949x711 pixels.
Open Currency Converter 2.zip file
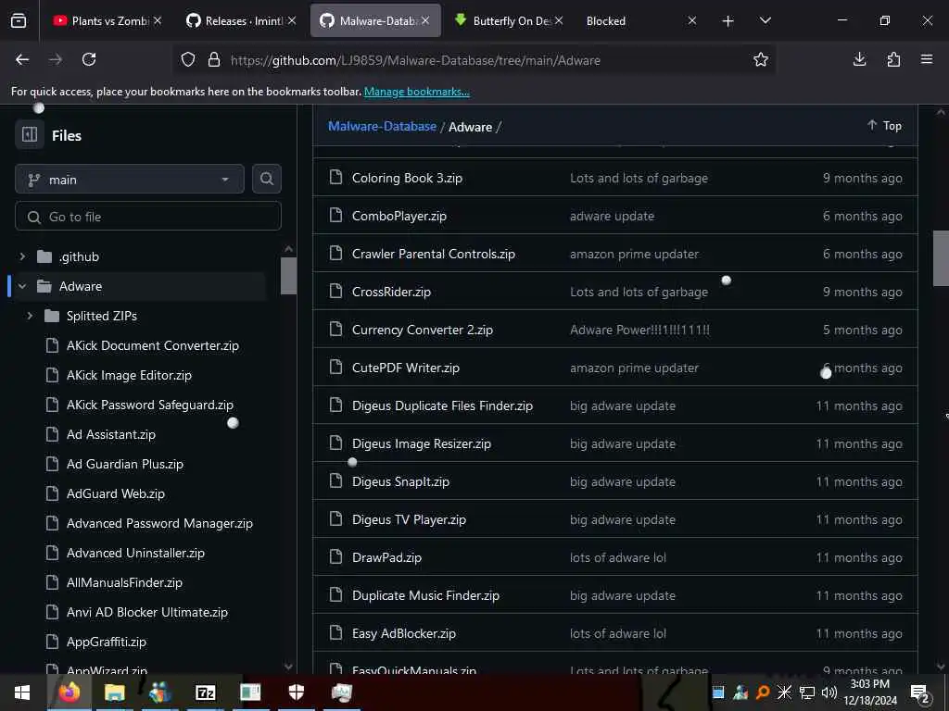tap(423, 331)
